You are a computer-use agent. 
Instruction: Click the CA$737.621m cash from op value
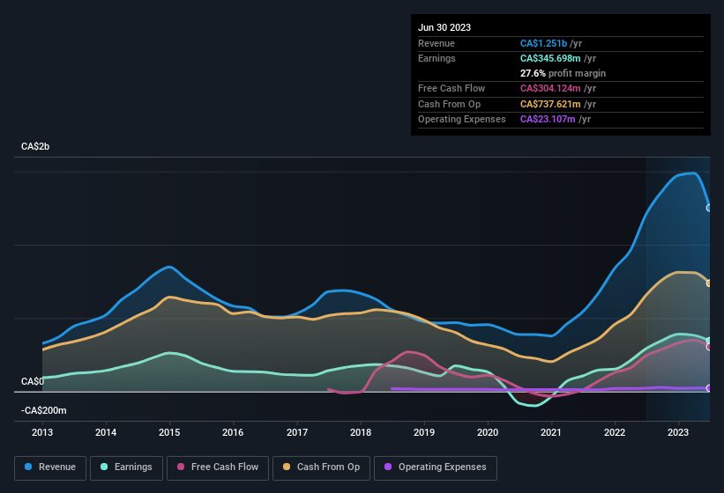tap(550, 104)
